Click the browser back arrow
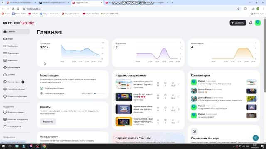Image resolution: width=266 pixels, height=149 pixels. click(x=3, y=9)
